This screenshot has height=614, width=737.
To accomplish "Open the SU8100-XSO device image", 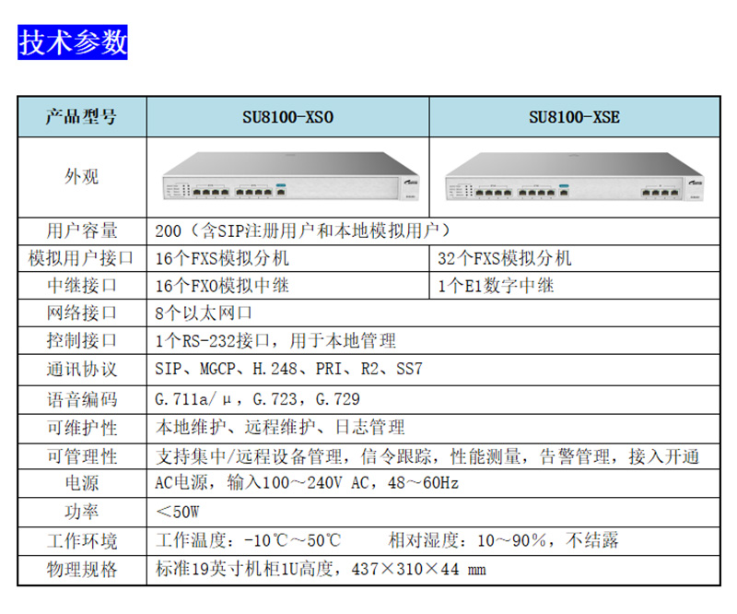I will click(290, 177).
